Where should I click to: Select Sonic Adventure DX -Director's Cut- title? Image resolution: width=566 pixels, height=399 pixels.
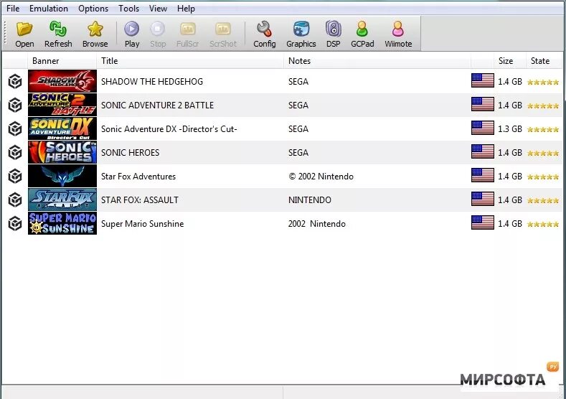169,129
